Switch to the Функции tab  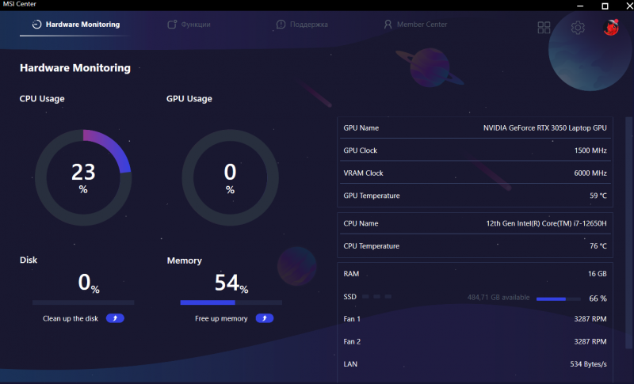pos(189,25)
